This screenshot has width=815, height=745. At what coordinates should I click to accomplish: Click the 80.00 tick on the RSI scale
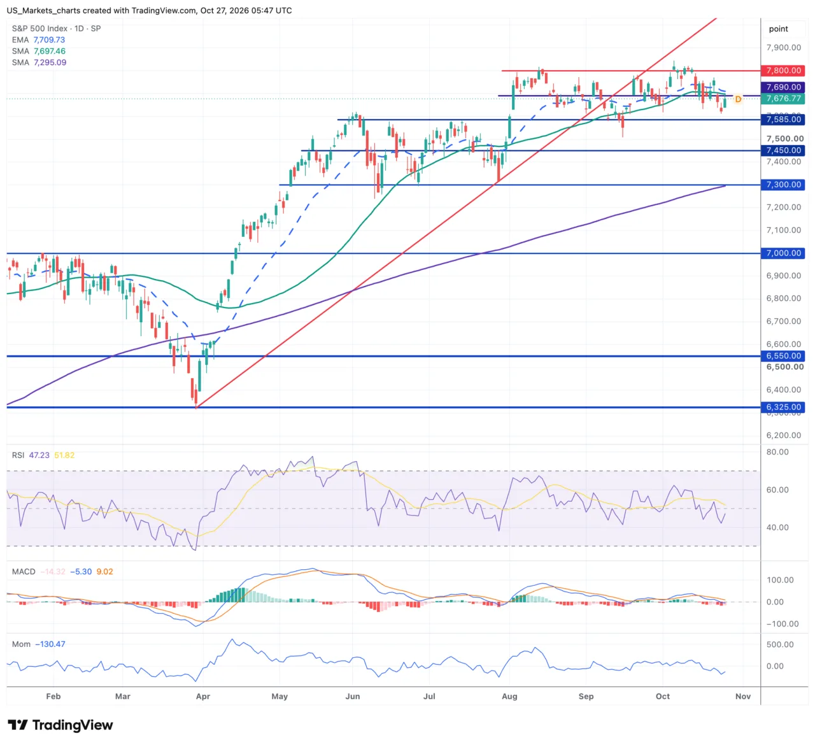tap(778, 452)
